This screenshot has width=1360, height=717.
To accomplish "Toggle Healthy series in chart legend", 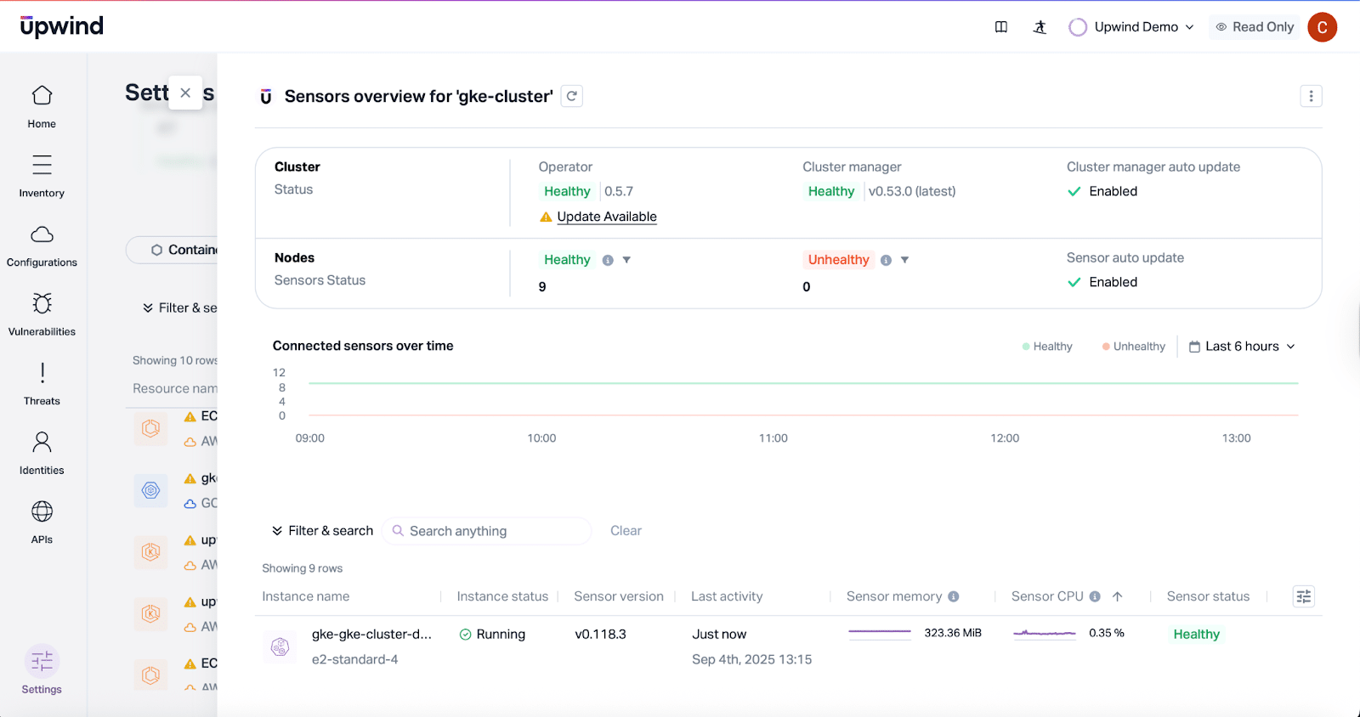I will [1047, 347].
